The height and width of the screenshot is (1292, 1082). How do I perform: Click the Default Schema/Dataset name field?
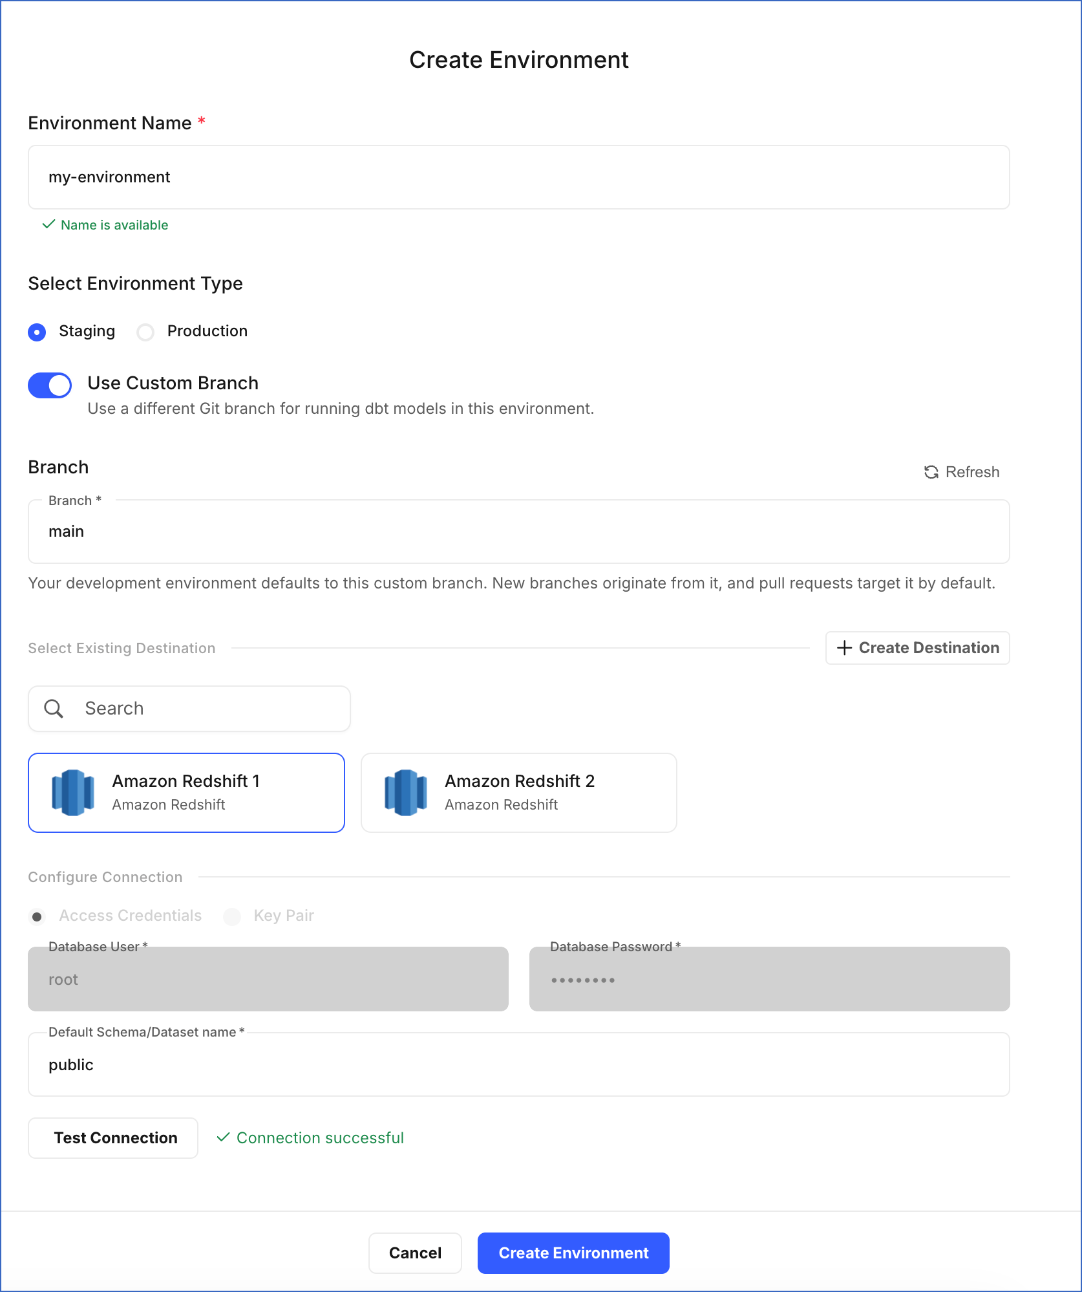[x=519, y=1064]
